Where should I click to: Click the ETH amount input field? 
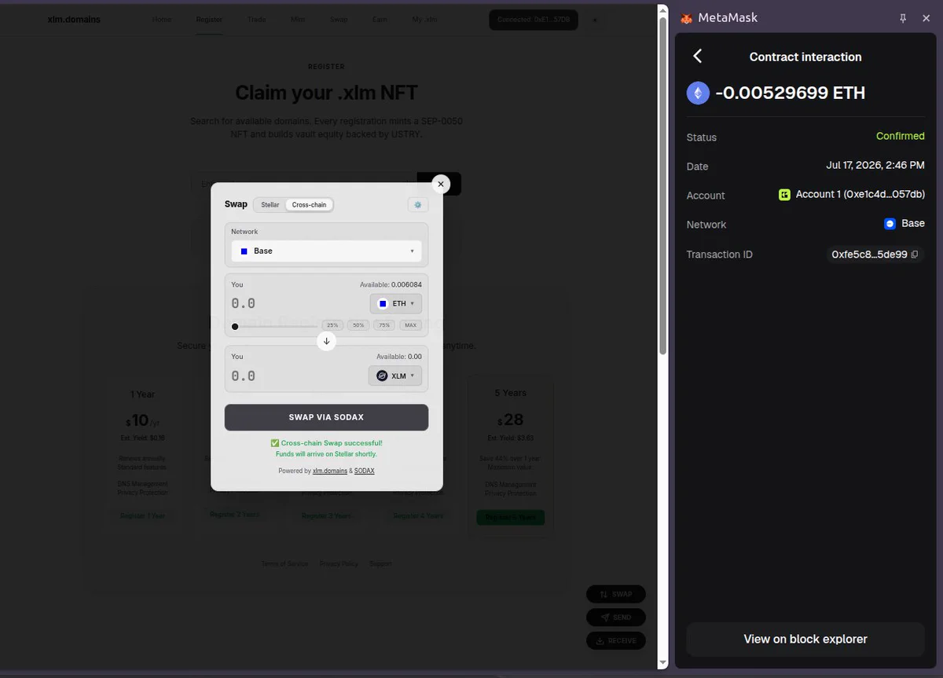click(297, 303)
